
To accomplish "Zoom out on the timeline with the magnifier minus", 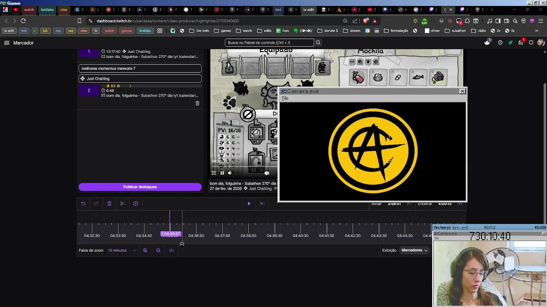I will click(158, 250).
